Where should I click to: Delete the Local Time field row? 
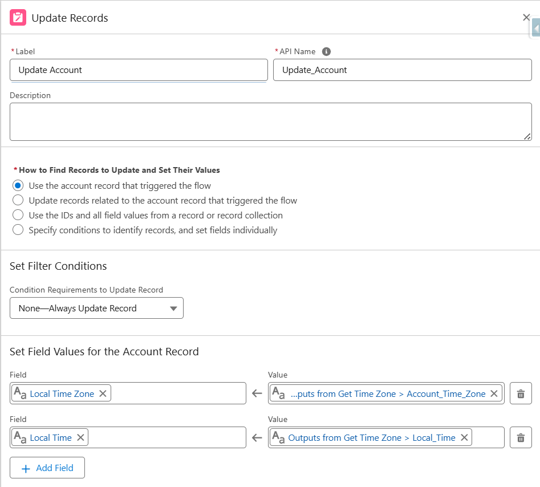[521, 437]
